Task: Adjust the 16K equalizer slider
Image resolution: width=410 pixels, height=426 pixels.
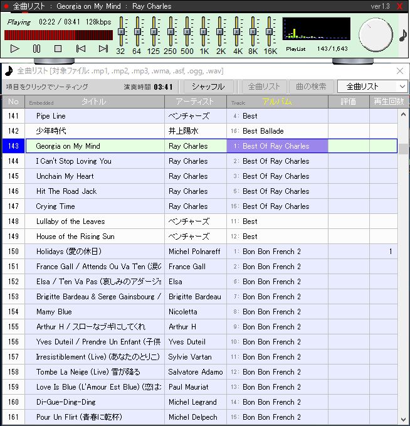Action: point(270,31)
